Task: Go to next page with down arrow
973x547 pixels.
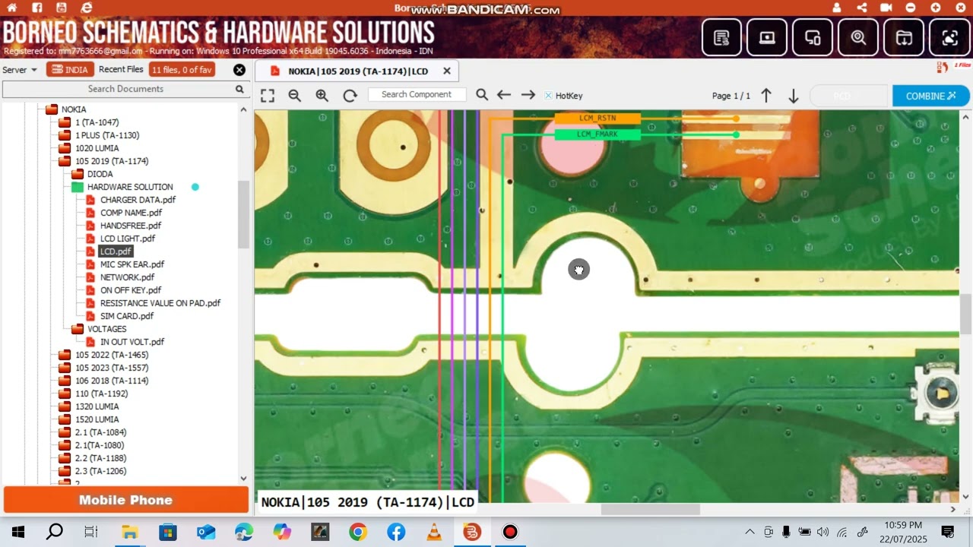Action: [793, 96]
